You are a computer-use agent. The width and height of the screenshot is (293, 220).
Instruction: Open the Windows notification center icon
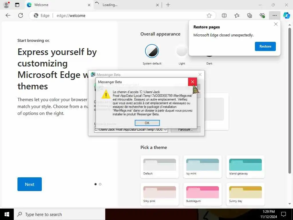tap(284, 214)
